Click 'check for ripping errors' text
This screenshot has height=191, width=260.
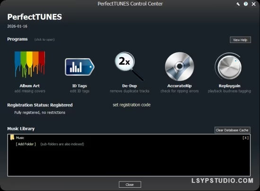(180, 91)
